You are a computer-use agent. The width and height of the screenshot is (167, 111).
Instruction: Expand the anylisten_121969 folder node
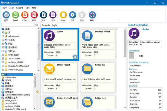tap(3, 62)
